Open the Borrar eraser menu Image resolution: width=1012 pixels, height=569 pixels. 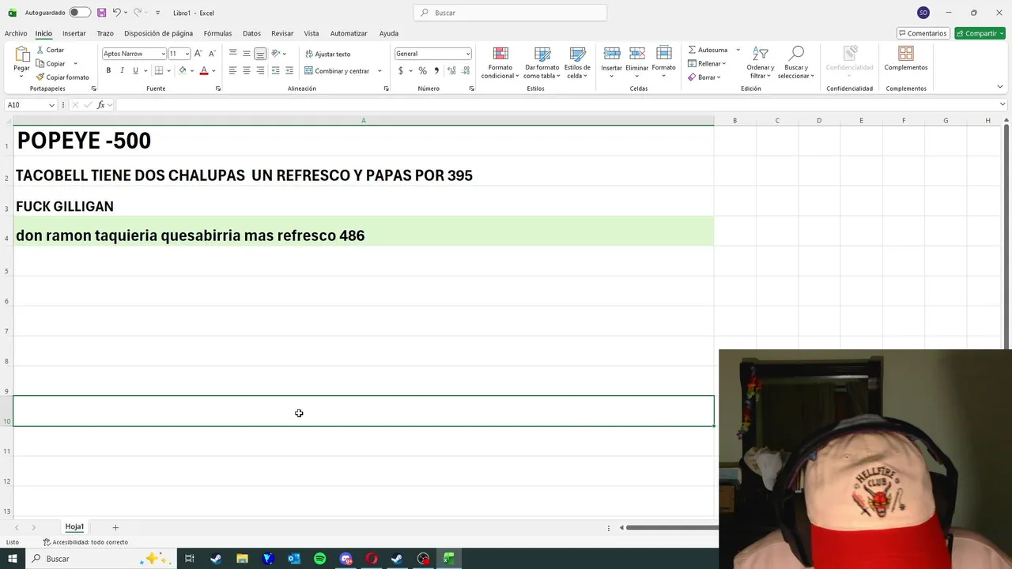coord(704,77)
